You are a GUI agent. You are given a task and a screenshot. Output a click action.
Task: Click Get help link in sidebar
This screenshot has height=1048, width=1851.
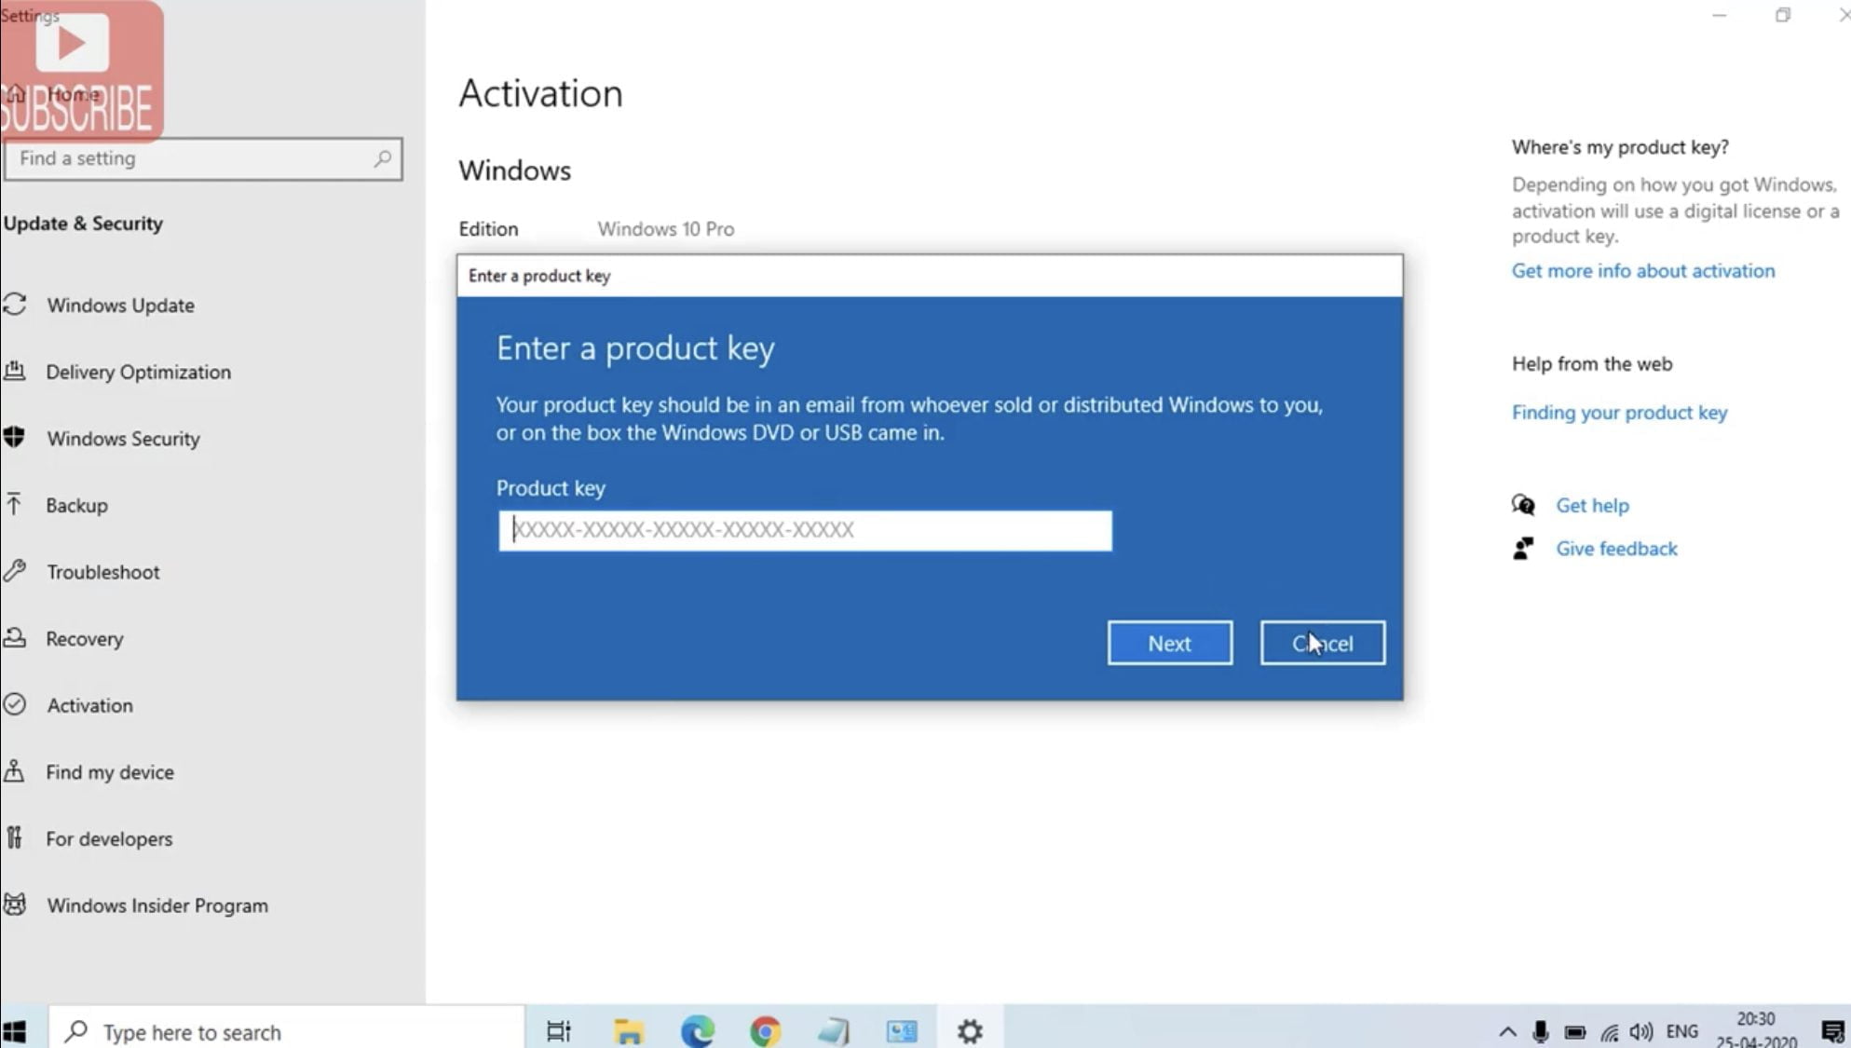click(1593, 505)
